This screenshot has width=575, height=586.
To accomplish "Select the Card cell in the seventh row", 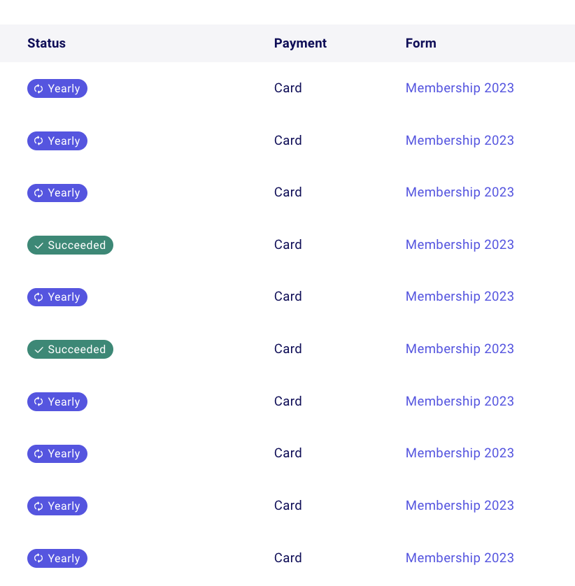I will (288, 401).
